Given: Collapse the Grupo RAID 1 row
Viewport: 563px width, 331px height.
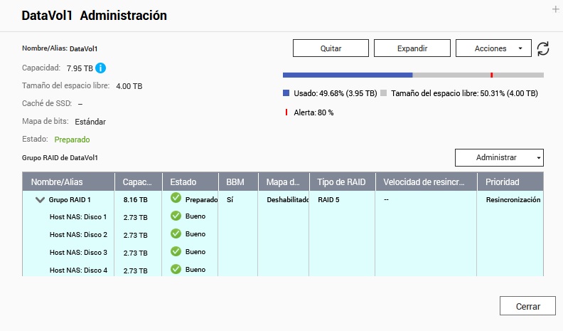Looking at the screenshot, I should click(40, 200).
